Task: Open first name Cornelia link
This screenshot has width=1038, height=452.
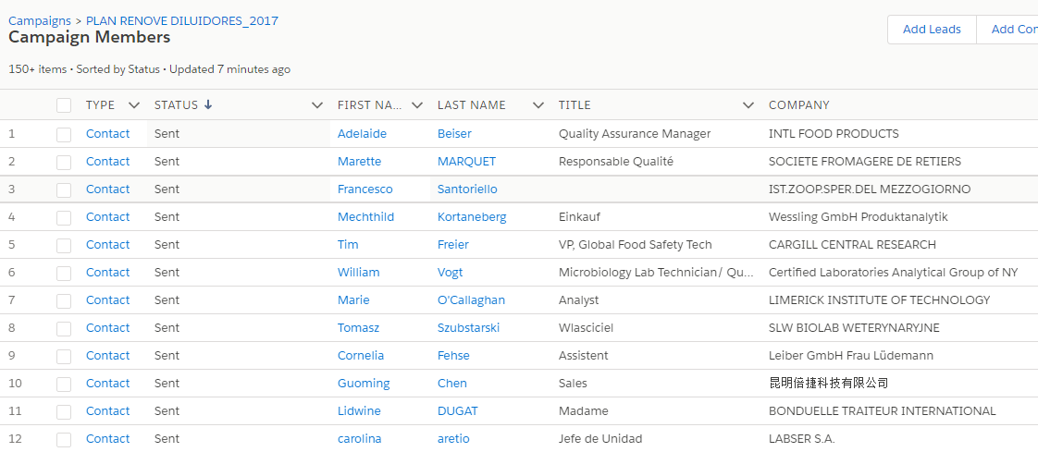Action: click(x=361, y=356)
